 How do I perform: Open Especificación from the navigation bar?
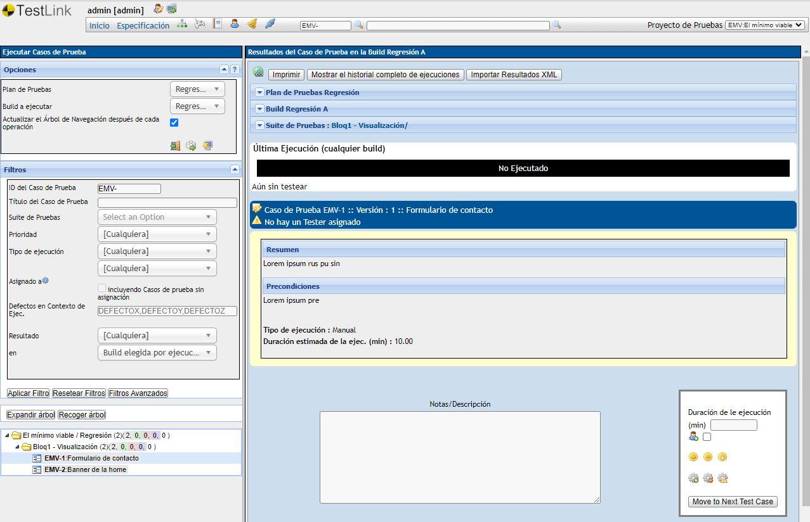143,25
